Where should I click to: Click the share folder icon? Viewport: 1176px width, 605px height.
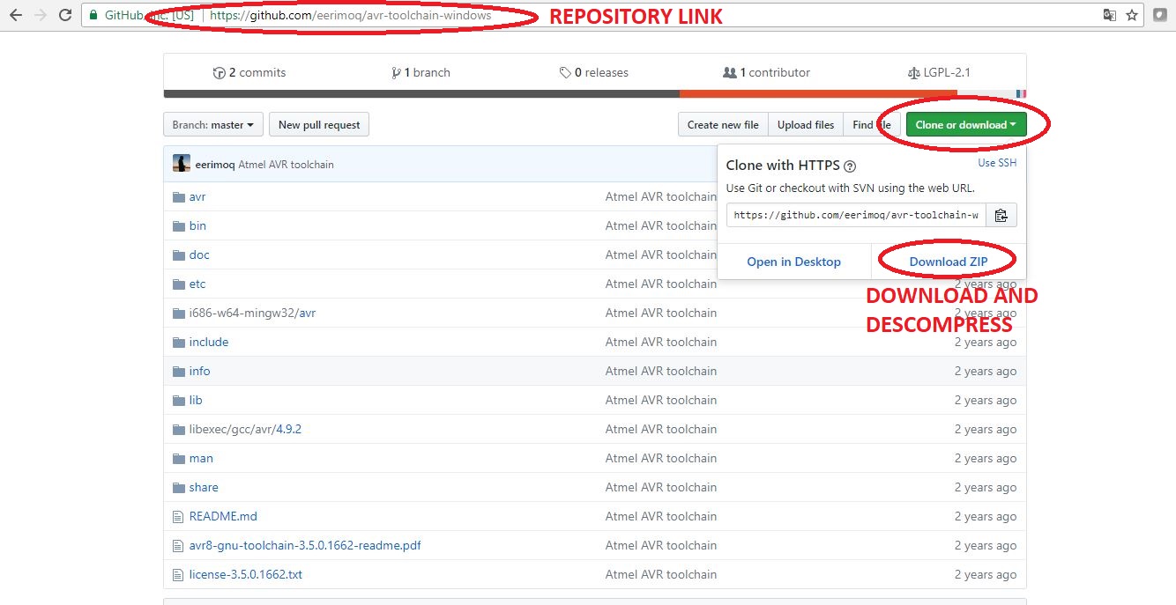(179, 488)
